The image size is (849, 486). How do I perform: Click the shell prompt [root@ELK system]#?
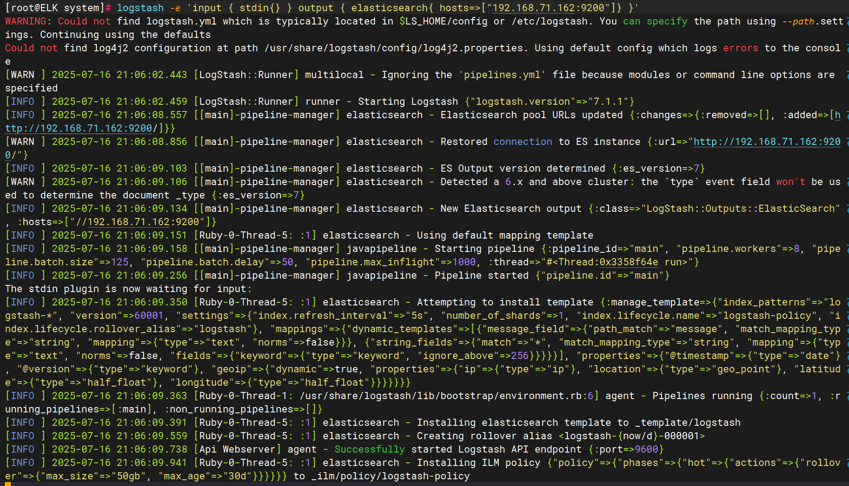58,8
